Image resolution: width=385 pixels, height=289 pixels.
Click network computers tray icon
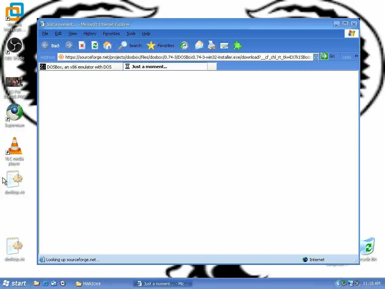[351, 283]
